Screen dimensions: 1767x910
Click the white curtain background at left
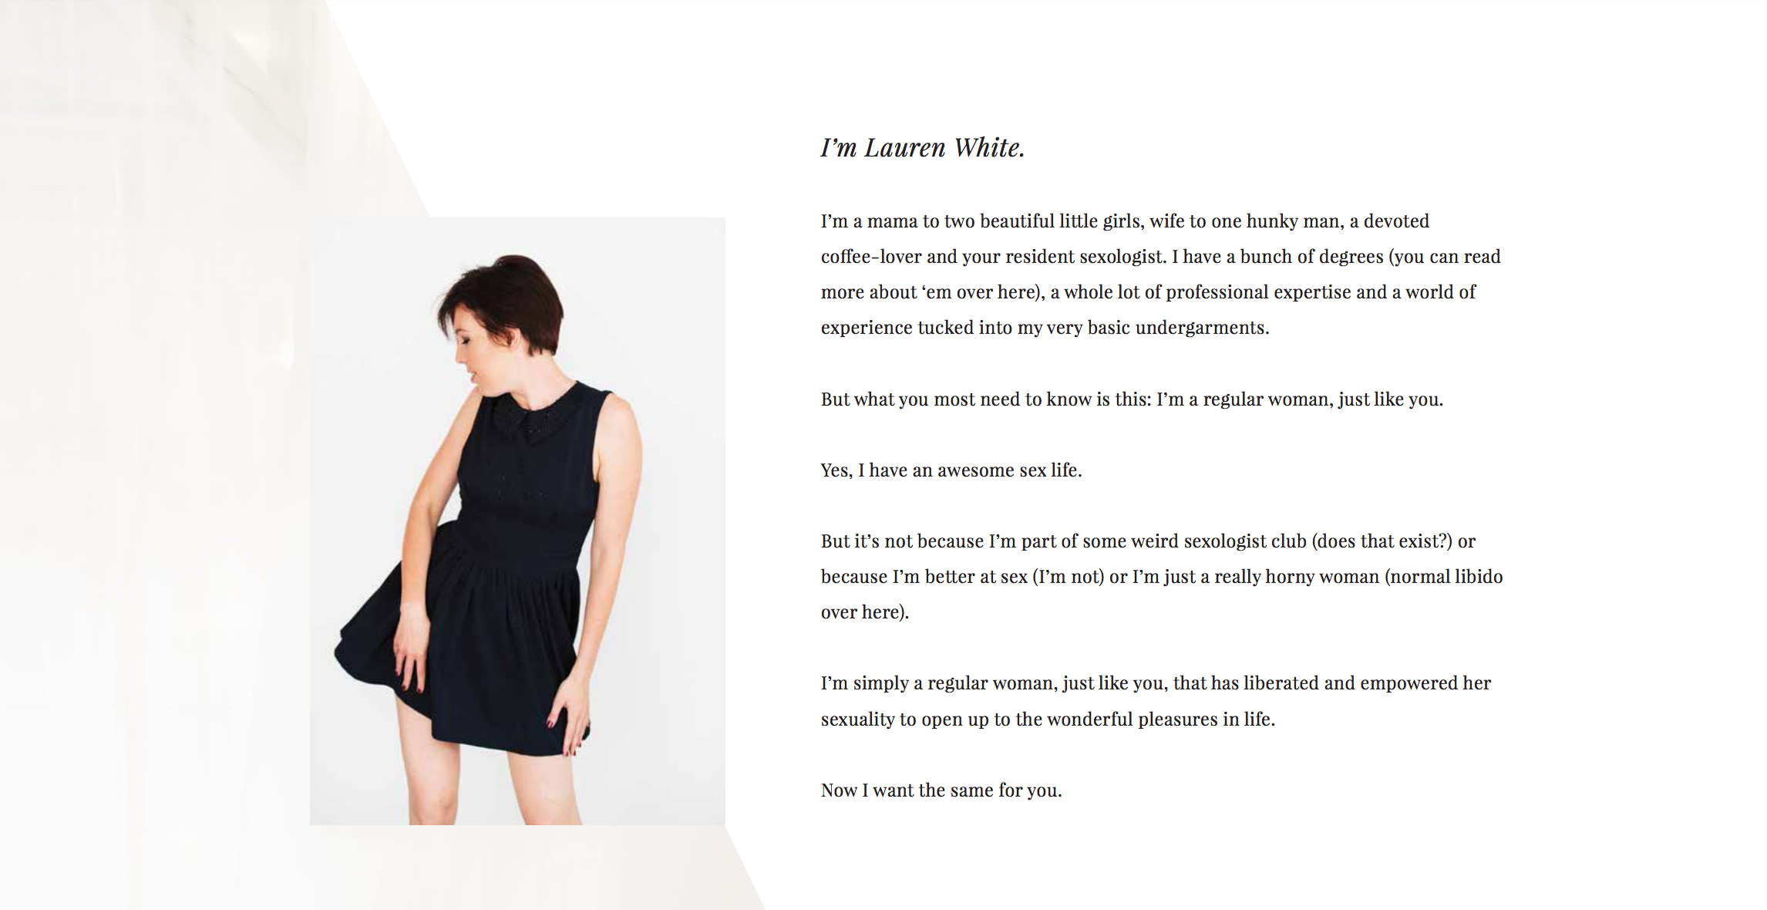click(154, 463)
